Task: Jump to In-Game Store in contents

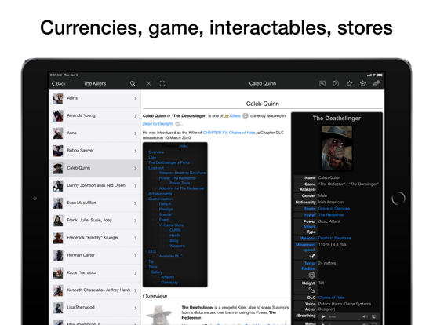Action: click(x=171, y=225)
